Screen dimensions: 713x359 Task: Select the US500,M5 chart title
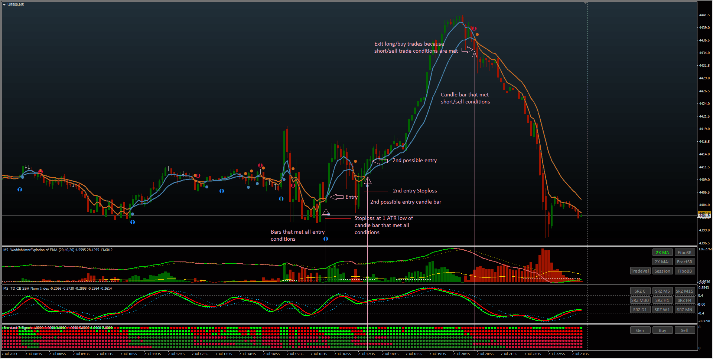(16, 5)
